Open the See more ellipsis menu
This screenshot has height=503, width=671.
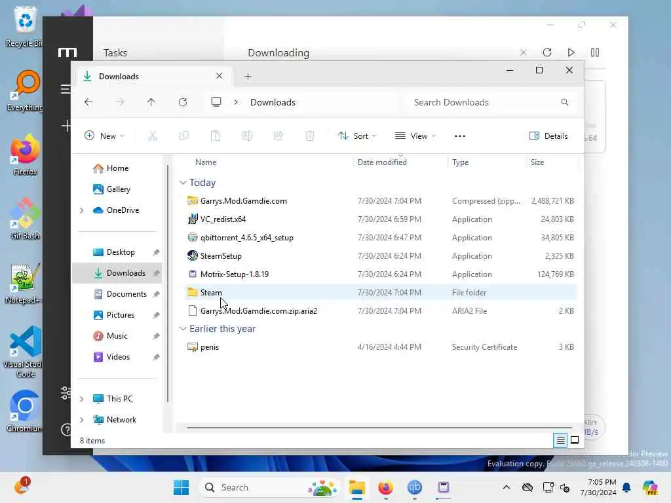point(459,136)
